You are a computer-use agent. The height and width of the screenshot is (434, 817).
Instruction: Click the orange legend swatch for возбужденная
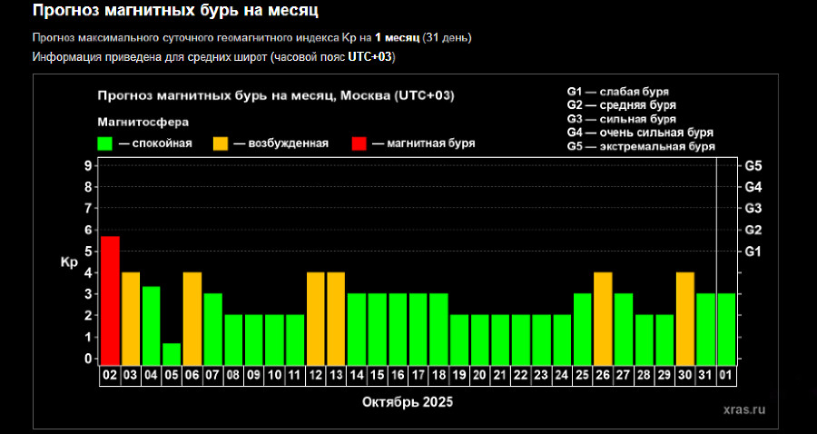pyautogui.click(x=221, y=143)
